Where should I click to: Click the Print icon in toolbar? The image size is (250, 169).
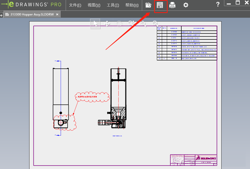[x=172, y=5]
